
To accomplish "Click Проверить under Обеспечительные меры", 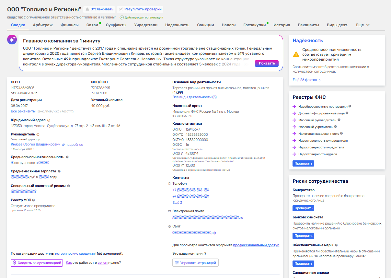I will [x=303, y=264].
